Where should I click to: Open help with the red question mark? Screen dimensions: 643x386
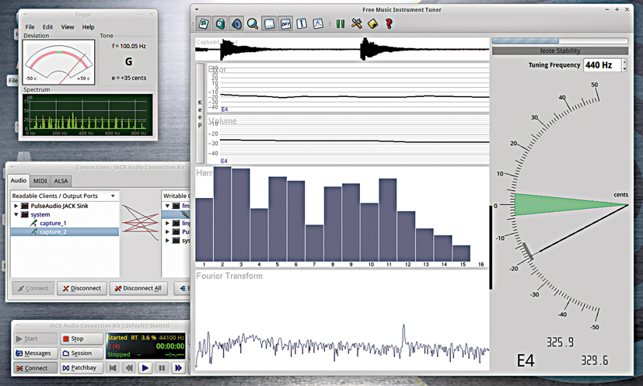point(389,24)
